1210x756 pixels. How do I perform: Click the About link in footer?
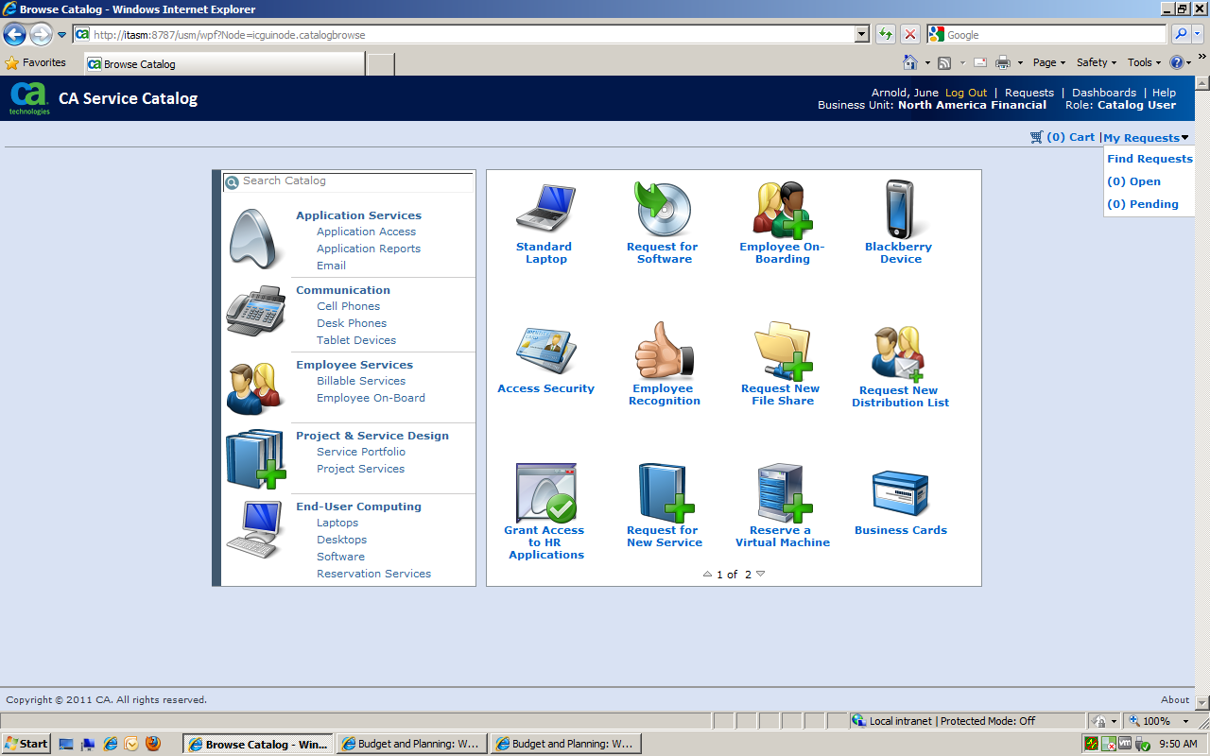pos(1175,700)
